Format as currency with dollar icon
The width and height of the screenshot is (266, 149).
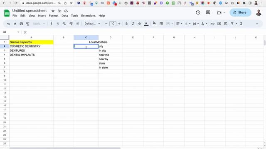pos(51,24)
